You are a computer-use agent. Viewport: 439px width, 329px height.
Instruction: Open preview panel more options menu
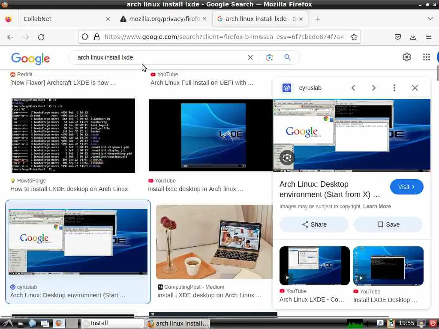click(x=394, y=88)
